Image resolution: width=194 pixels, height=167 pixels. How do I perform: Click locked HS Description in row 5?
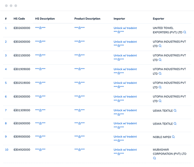click(40, 83)
